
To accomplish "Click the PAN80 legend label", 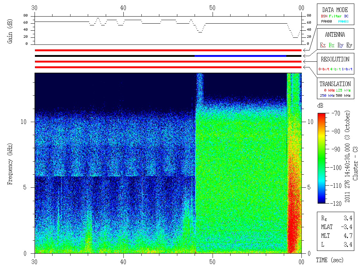I will [326, 22].
